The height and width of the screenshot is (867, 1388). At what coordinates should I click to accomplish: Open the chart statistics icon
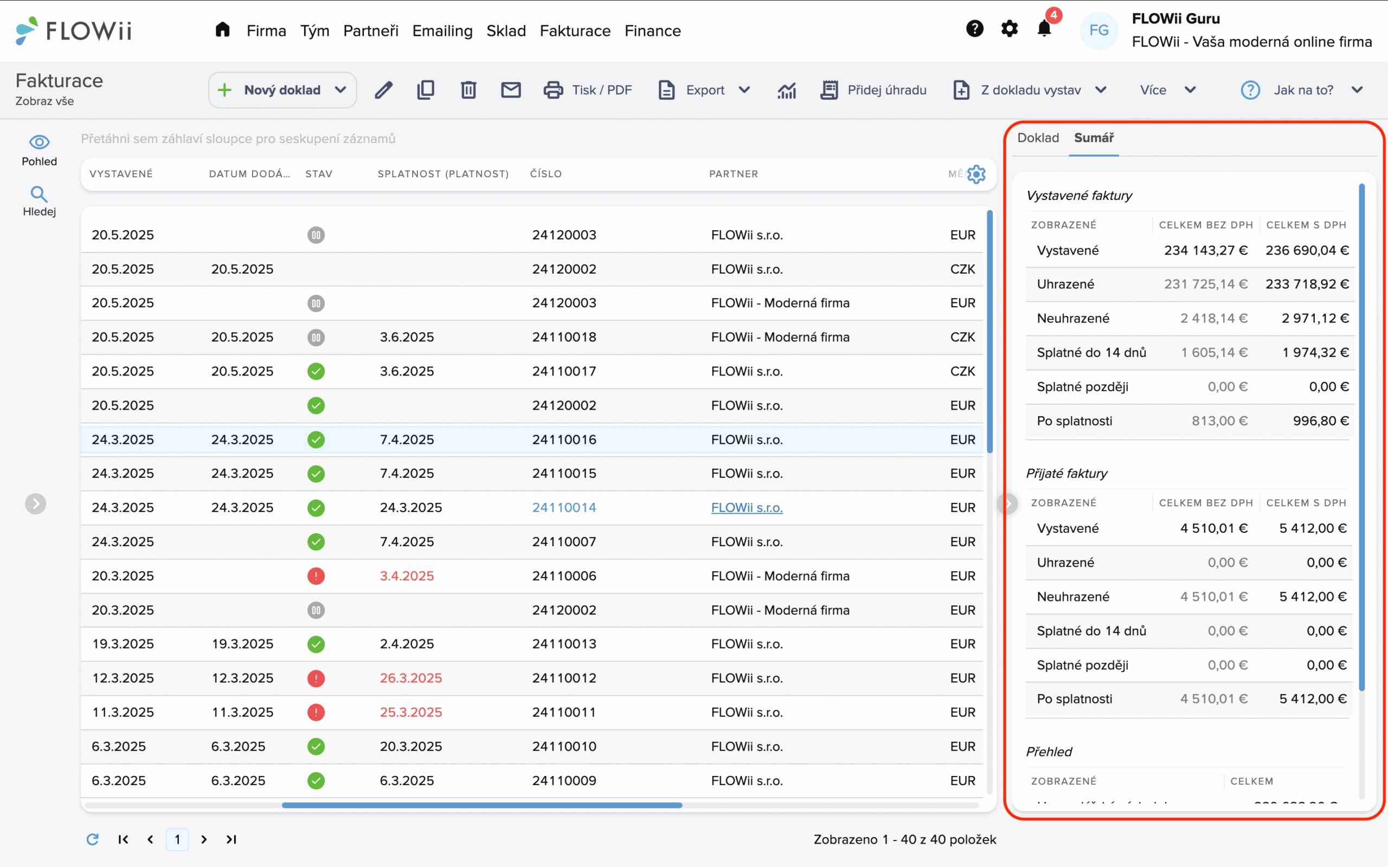pos(787,90)
